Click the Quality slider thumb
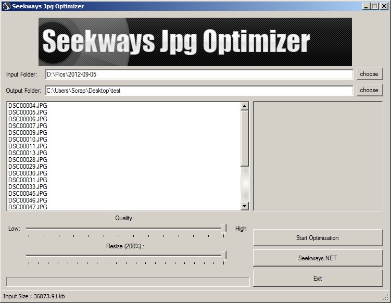 pyautogui.click(x=224, y=229)
